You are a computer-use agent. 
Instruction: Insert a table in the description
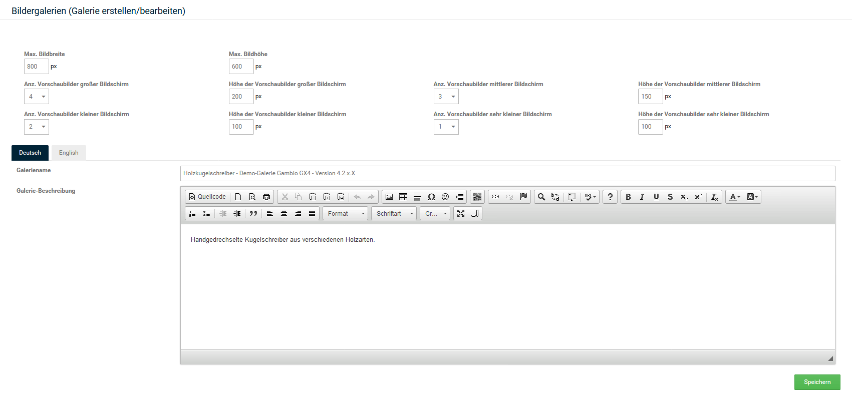(403, 197)
